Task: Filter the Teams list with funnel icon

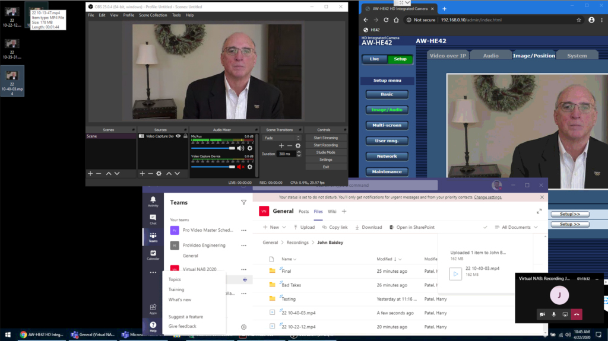Action: 243,202
